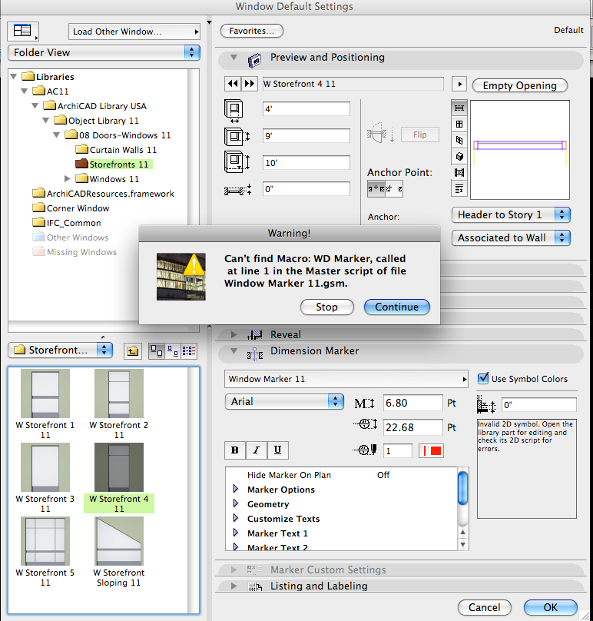This screenshot has height=621, width=593.
Task: Open Folder View dropdown
Action: tap(104, 52)
